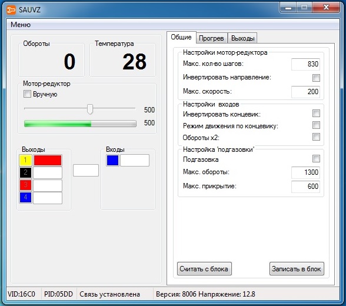The image size is (346, 306).
Task: Click the Считать с блока button
Action: click(x=204, y=269)
